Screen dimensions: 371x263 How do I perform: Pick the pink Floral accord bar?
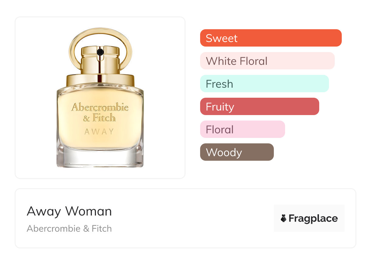click(242, 129)
